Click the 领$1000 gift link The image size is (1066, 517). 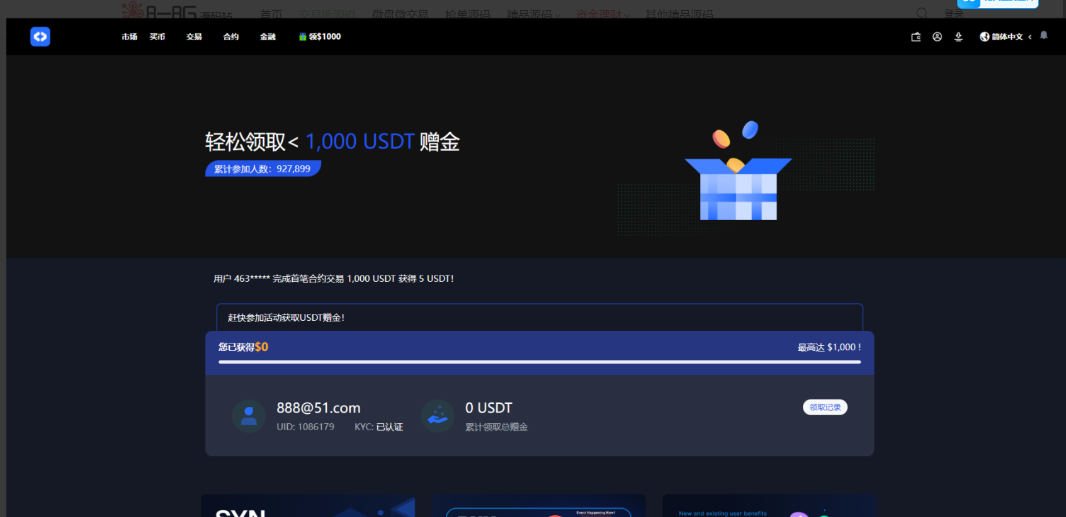point(320,37)
